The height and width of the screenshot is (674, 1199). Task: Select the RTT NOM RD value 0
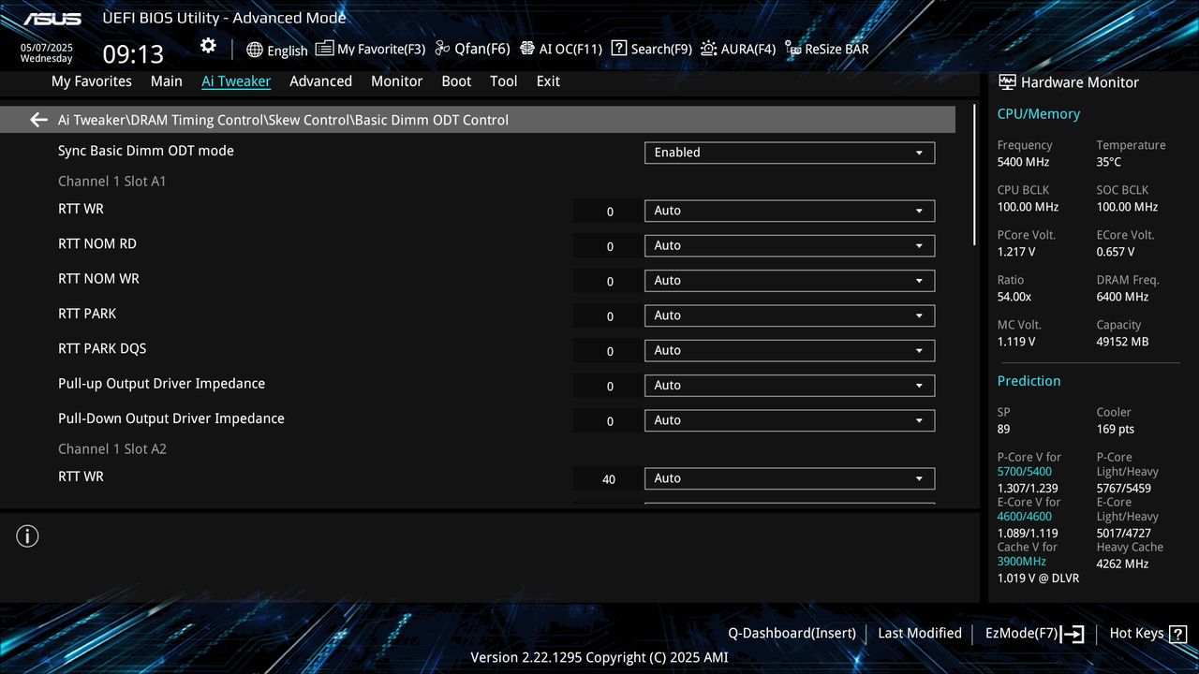tap(610, 246)
